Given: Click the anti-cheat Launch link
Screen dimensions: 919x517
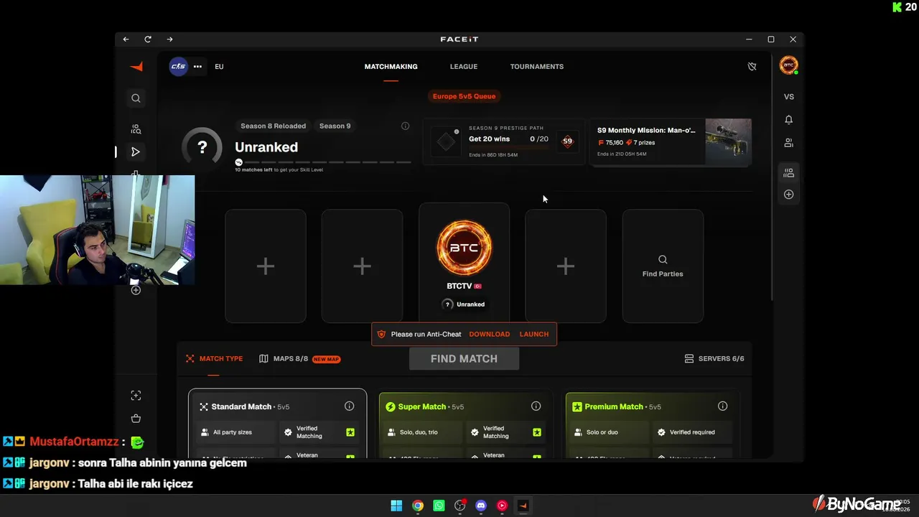Looking at the screenshot, I should point(534,335).
